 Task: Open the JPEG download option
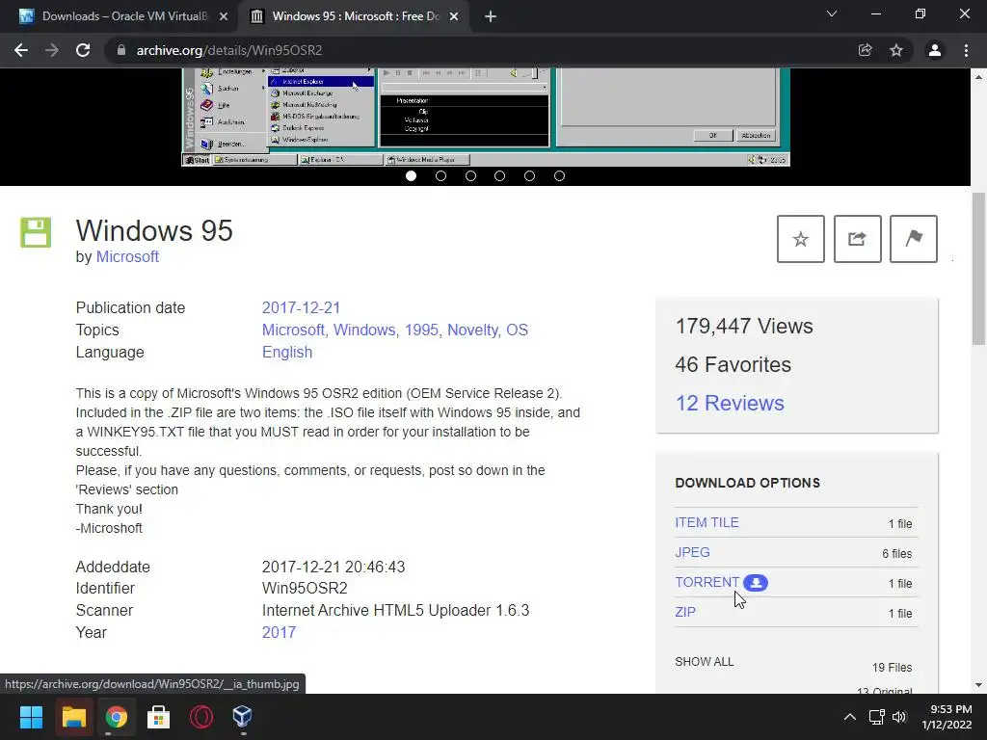click(692, 552)
